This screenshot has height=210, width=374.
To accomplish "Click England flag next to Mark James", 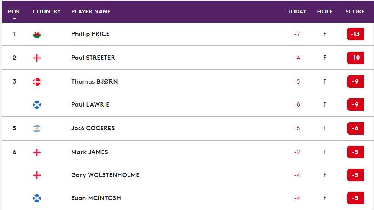I will [37, 152].
